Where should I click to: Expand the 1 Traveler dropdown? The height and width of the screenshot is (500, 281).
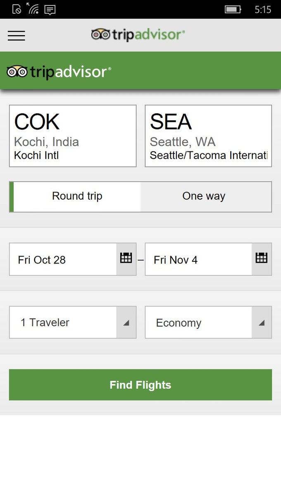coord(63,323)
